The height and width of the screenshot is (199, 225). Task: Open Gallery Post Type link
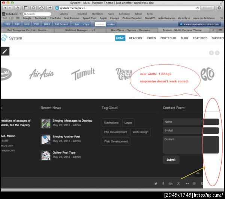click(64, 152)
